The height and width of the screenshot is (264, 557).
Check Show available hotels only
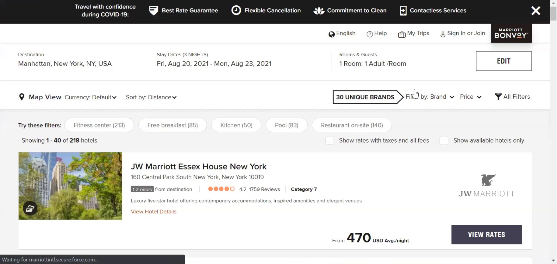[x=444, y=140]
